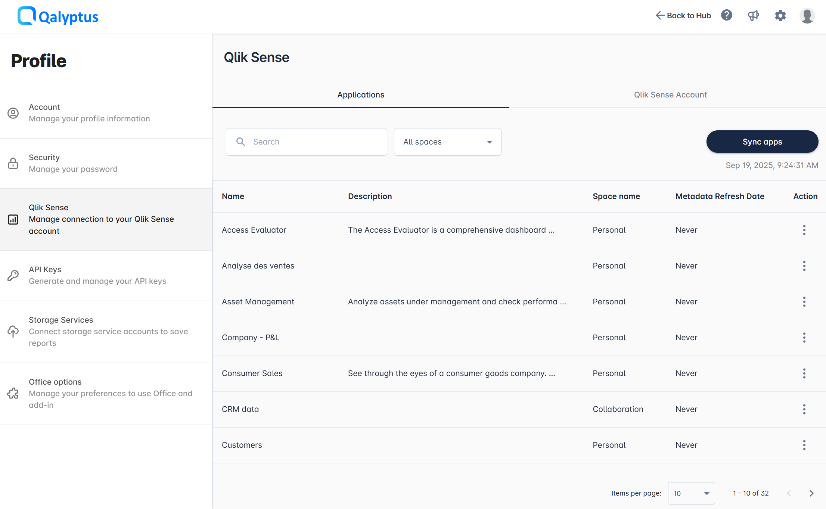The height and width of the screenshot is (509, 826).
Task: Select the API Keys key icon
Action: pos(13,275)
